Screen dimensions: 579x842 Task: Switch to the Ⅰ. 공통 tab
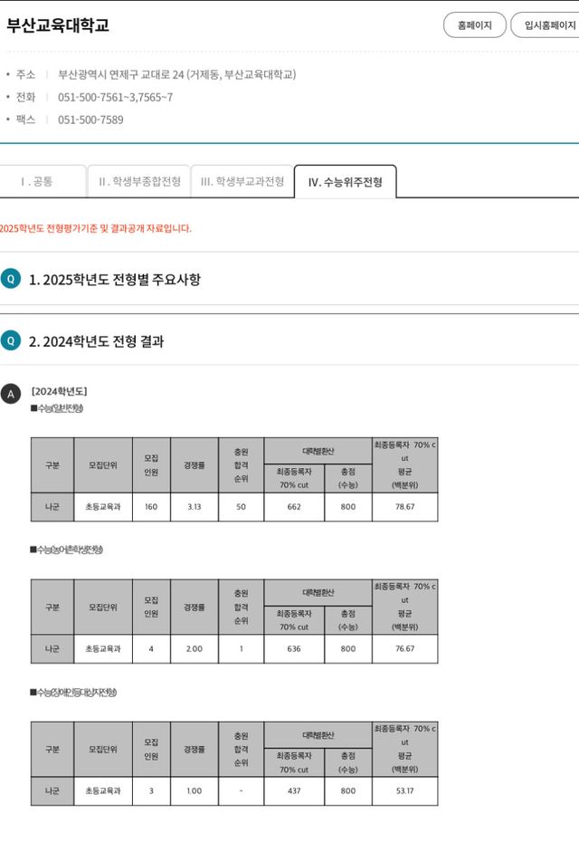[37, 181]
